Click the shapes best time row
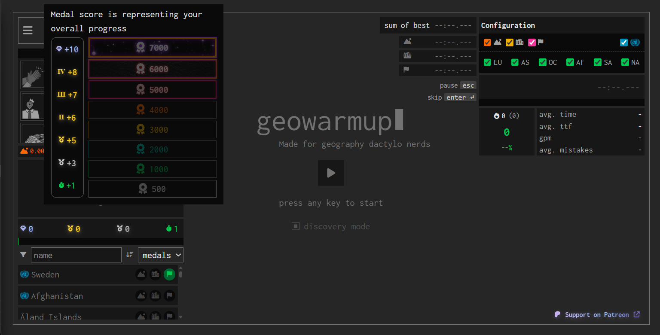Image resolution: width=660 pixels, height=335 pixels. (438, 42)
